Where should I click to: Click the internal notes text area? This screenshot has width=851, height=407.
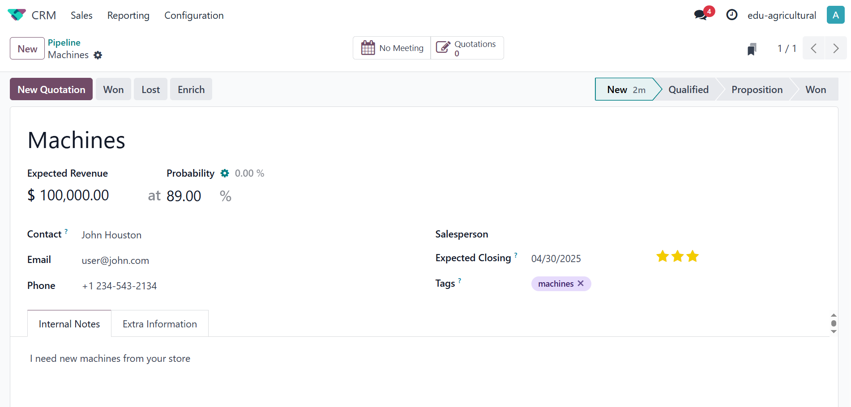coord(110,358)
